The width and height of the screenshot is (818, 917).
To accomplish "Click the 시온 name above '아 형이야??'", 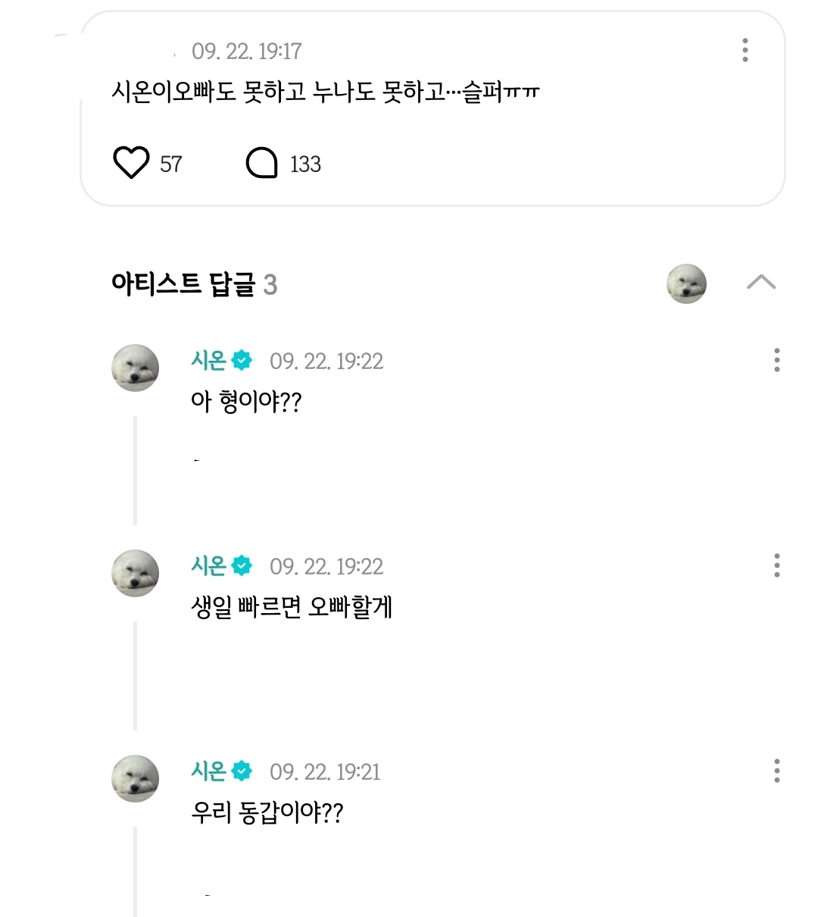I will coord(208,361).
